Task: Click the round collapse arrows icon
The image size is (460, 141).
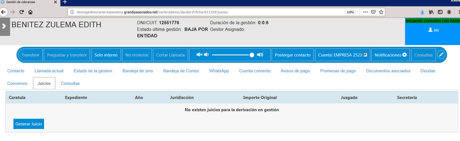Action: pyautogui.click(x=441, y=55)
